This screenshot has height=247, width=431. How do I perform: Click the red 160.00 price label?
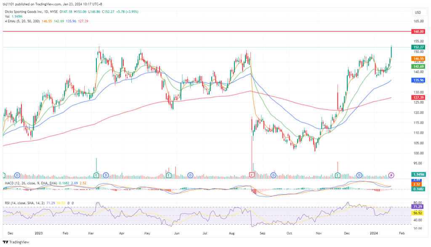click(x=418, y=31)
